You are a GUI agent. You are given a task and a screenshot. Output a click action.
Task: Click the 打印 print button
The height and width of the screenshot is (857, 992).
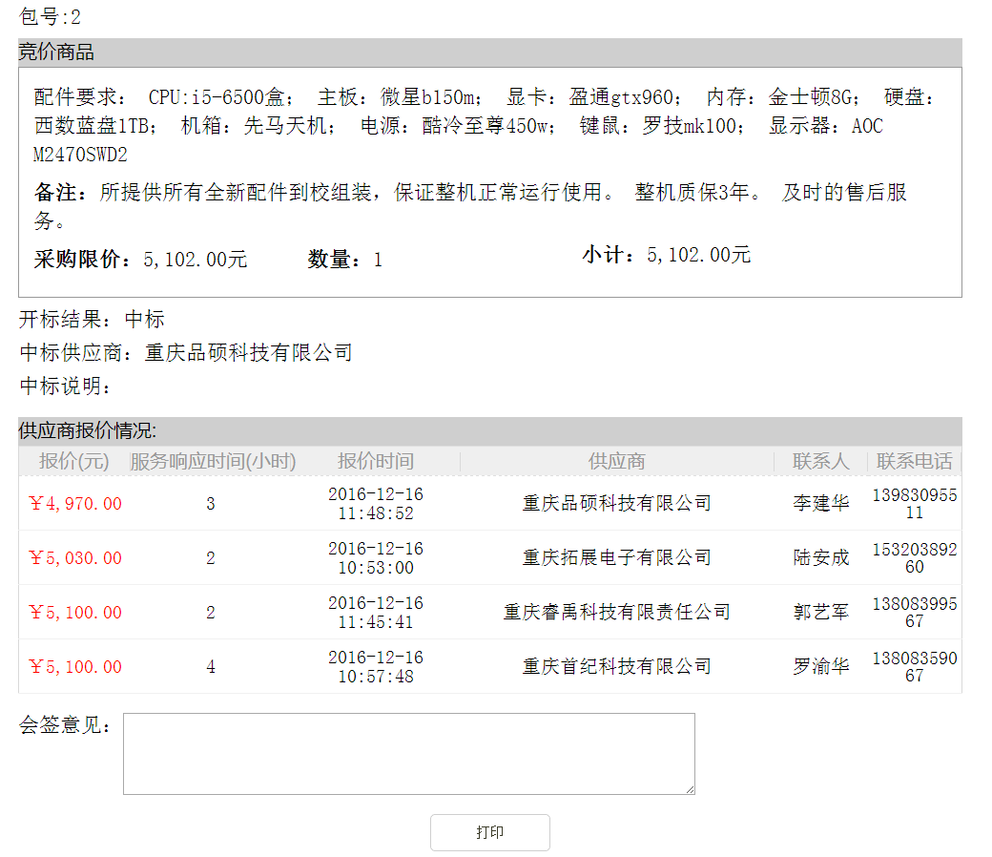(489, 831)
